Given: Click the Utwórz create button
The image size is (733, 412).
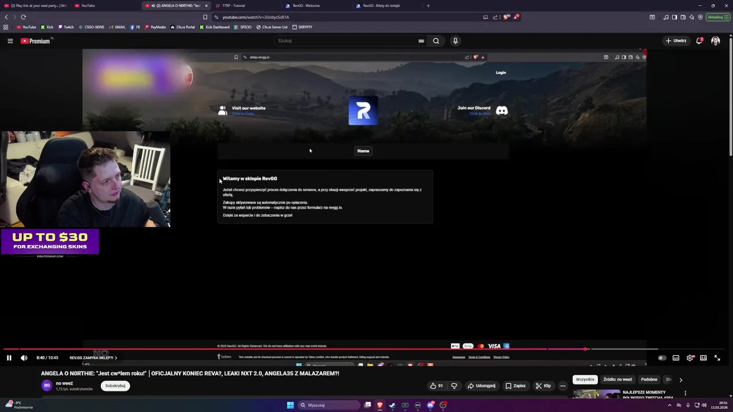Looking at the screenshot, I should pos(676,41).
